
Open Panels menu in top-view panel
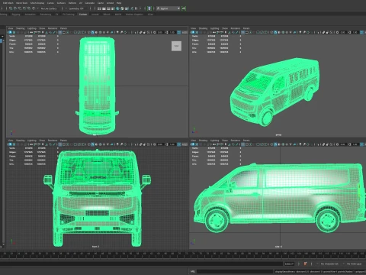pyautogui.click(x=63, y=28)
